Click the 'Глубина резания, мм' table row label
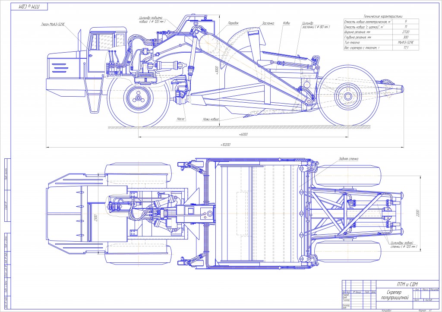 pos(358,37)
